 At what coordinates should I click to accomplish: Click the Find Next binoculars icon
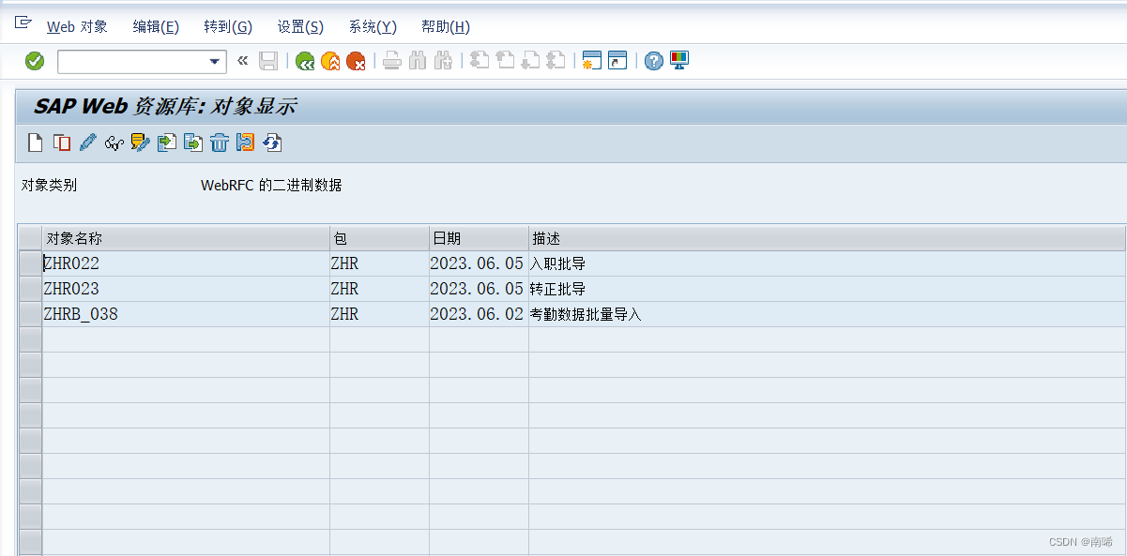(444, 61)
